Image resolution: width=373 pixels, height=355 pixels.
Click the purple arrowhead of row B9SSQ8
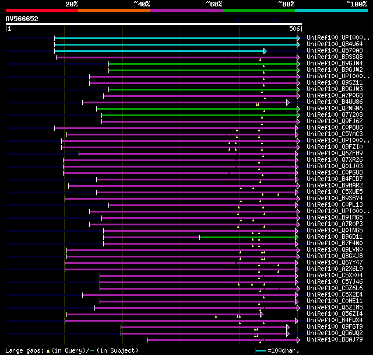coord(298,57)
